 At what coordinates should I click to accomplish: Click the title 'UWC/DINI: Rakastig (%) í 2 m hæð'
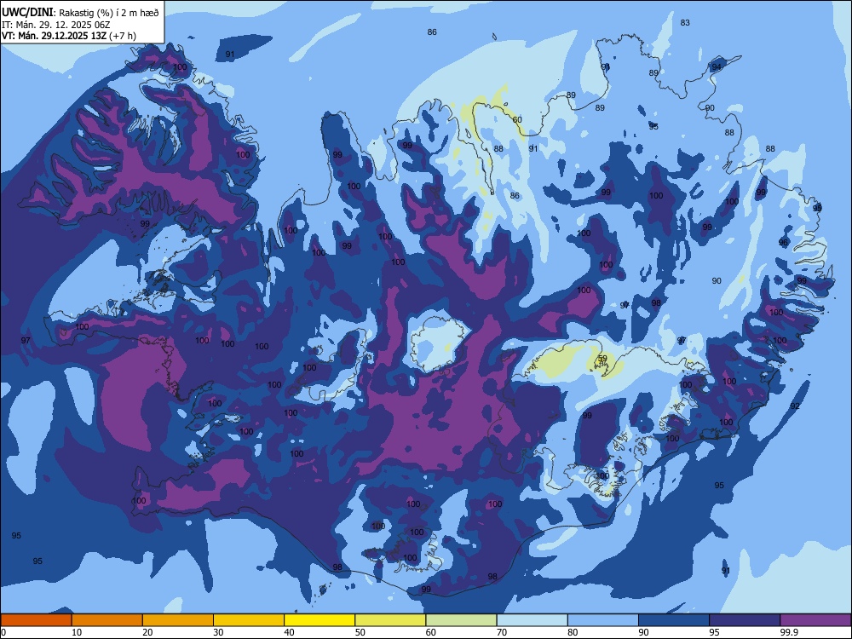[x=80, y=13]
